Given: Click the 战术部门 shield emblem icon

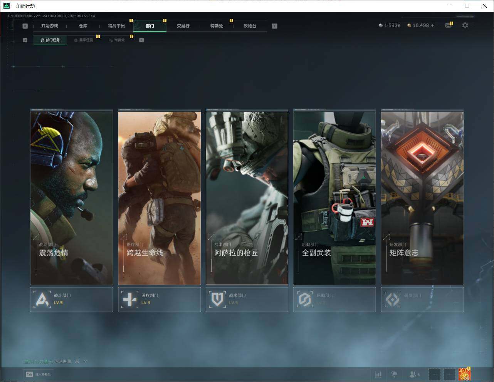Looking at the screenshot, I should (x=217, y=299).
